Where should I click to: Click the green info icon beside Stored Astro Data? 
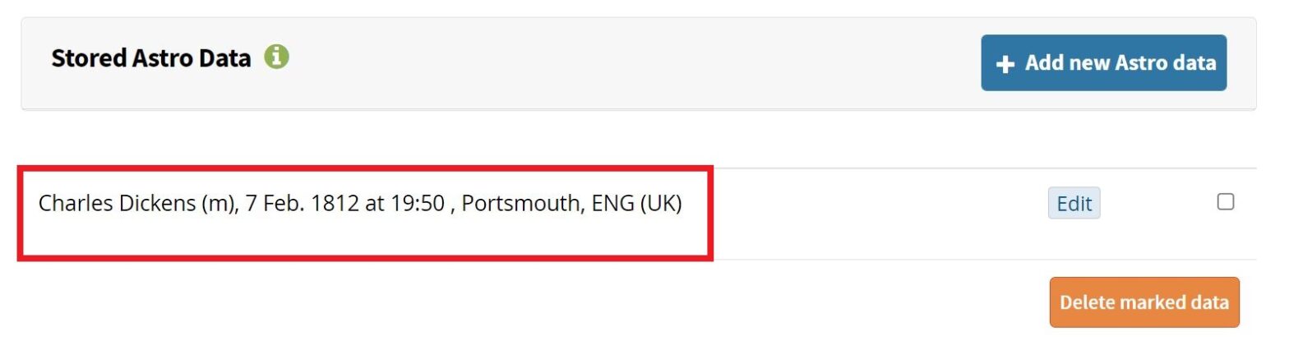(x=277, y=58)
